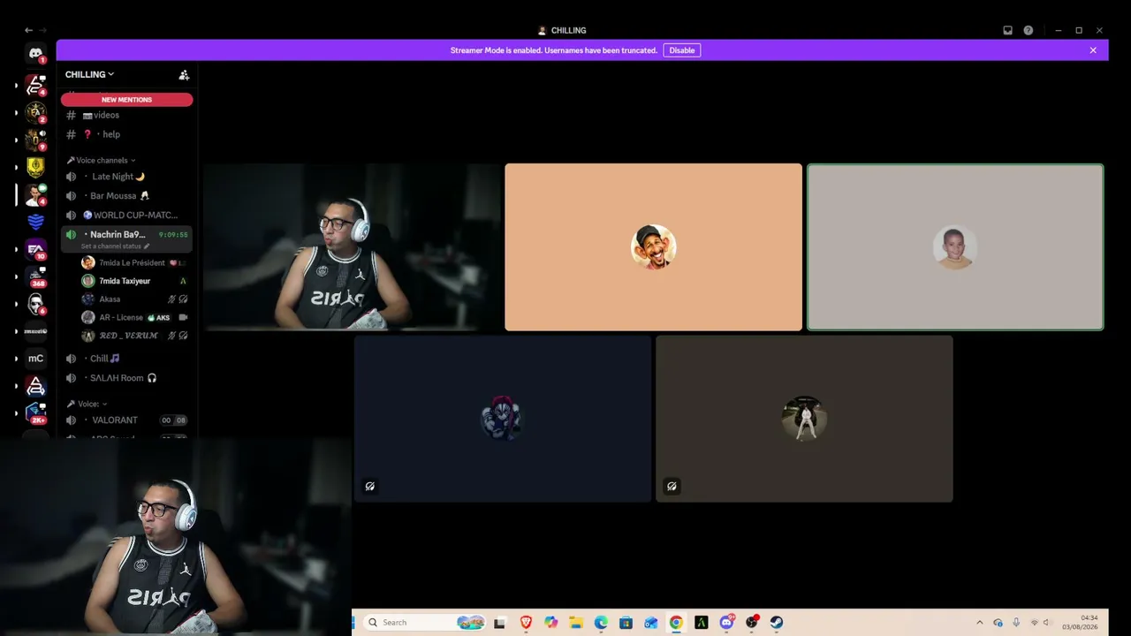Go back with the back arrow
The width and height of the screenshot is (1131, 636).
28,30
